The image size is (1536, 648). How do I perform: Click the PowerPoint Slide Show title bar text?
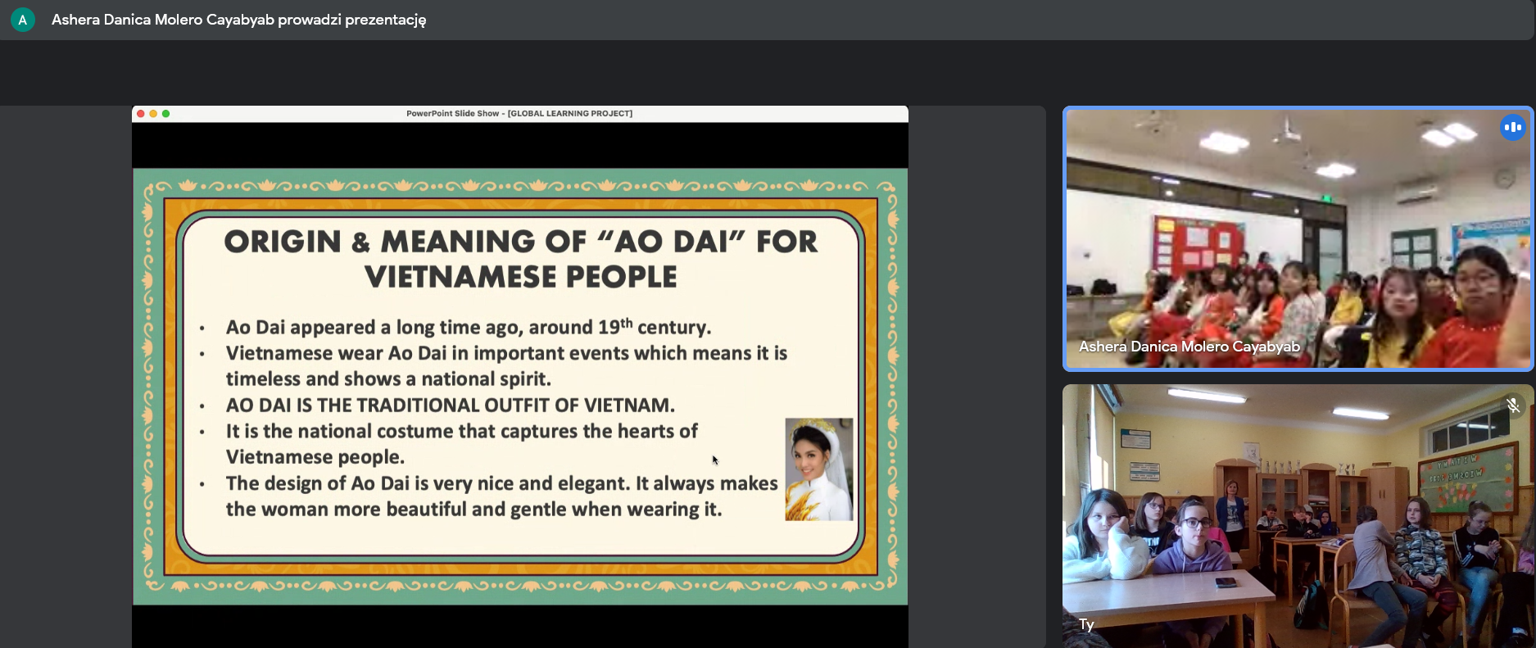pos(519,114)
